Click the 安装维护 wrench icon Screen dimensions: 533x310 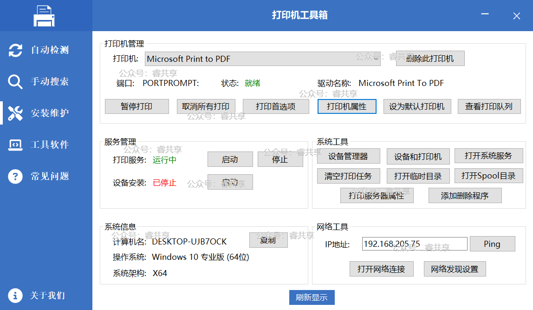(15, 113)
